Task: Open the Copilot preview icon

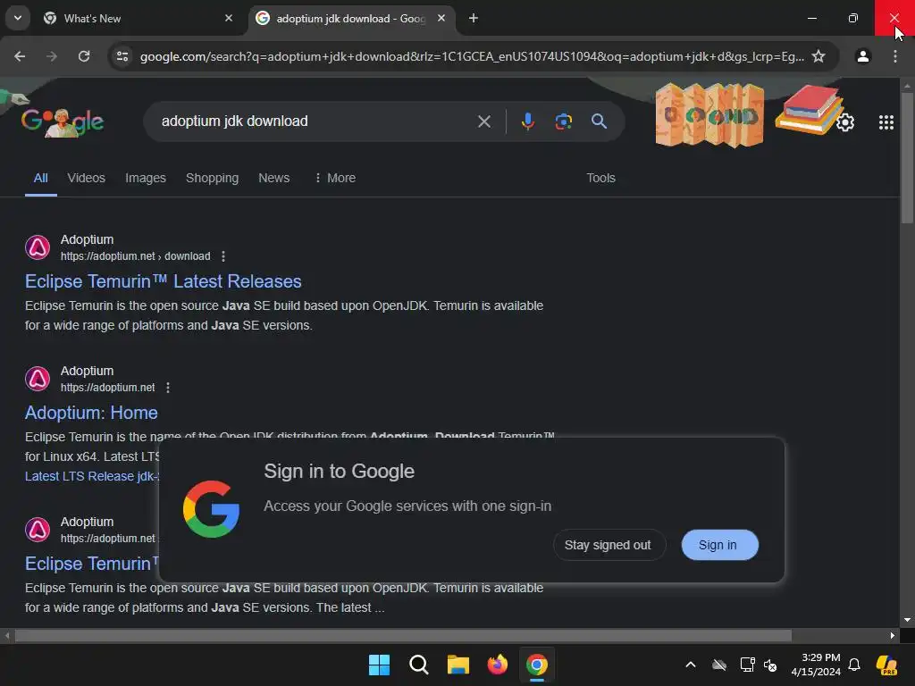Action: point(887,665)
